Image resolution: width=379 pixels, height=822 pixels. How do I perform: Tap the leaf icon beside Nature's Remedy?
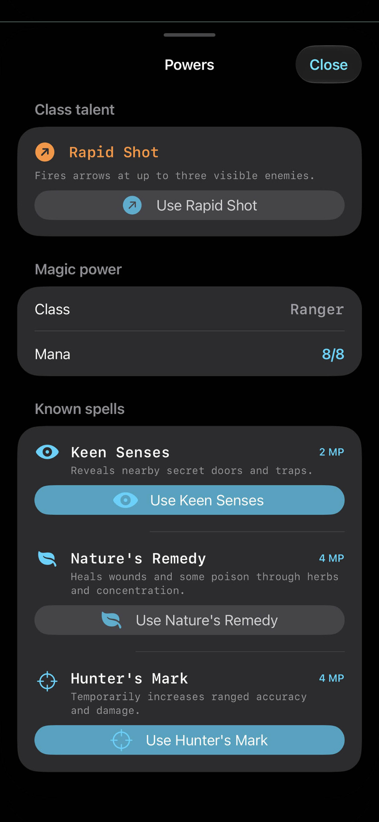[47, 558]
